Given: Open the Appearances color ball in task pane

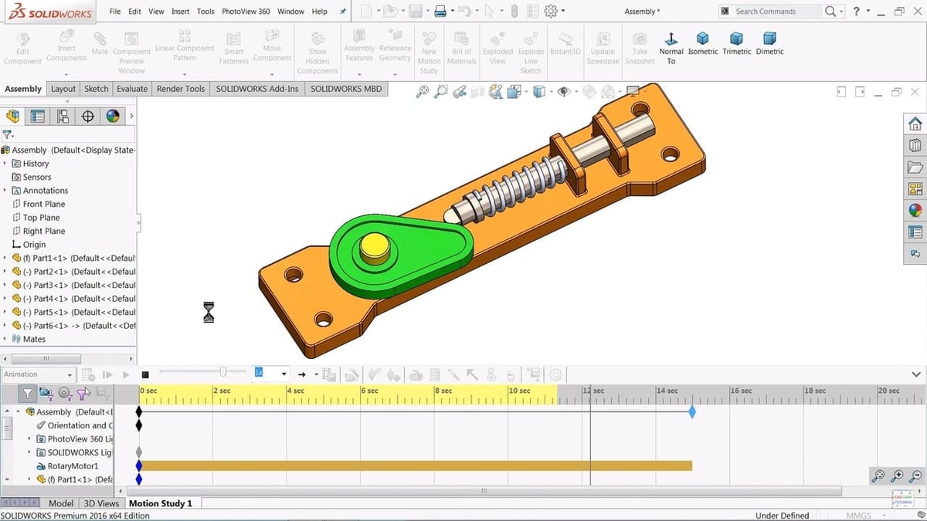Looking at the screenshot, I should (x=915, y=211).
